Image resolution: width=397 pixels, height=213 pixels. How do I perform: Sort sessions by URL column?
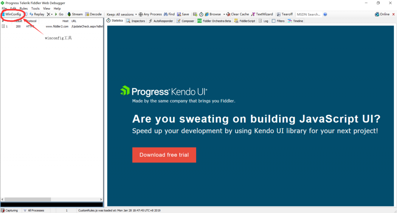[x=74, y=21]
